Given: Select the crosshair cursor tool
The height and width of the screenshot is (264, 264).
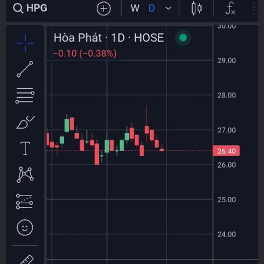Looking at the screenshot, I should [x=25, y=42].
